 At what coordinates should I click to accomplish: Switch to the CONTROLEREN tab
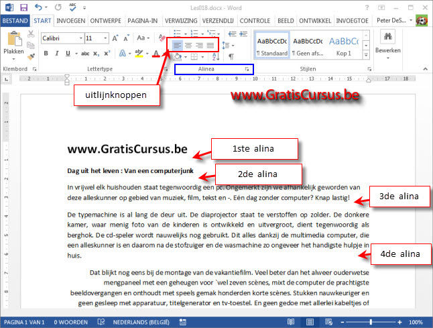click(x=255, y=21)
